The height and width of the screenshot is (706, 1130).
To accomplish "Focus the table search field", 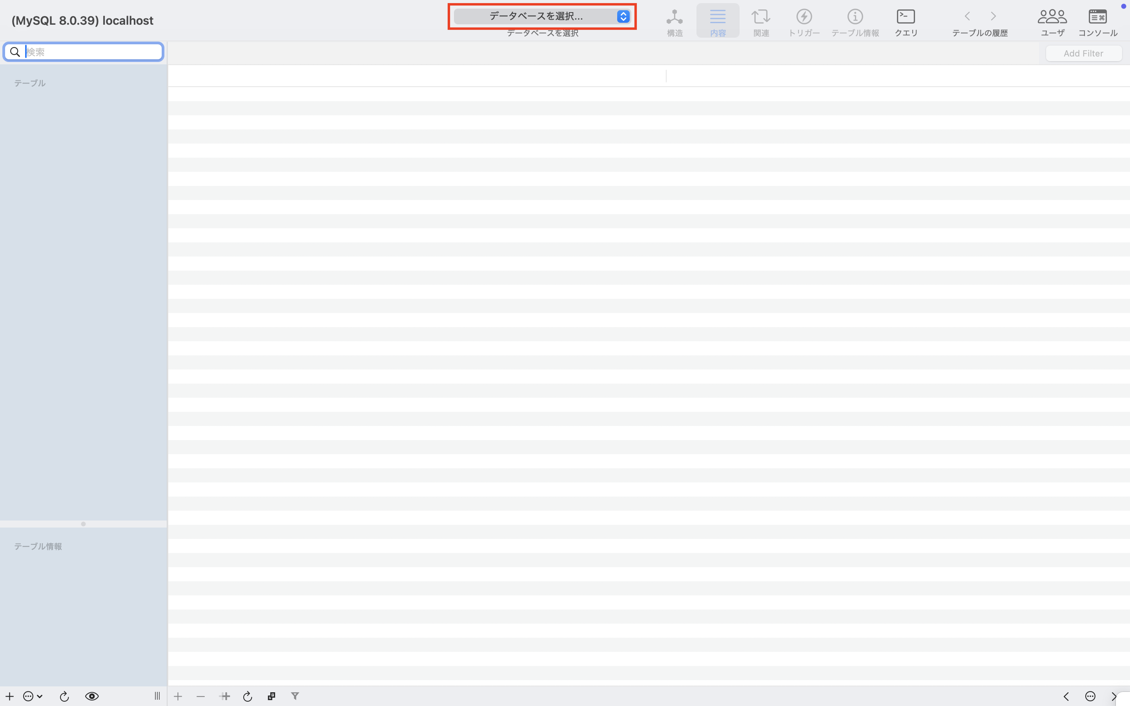I will click(x=91, y=52).
